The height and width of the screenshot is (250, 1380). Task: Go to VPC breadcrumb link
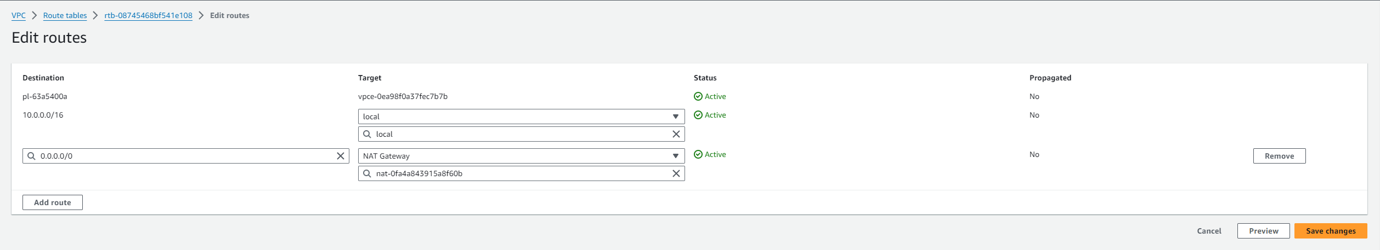(x=19, y=15)
